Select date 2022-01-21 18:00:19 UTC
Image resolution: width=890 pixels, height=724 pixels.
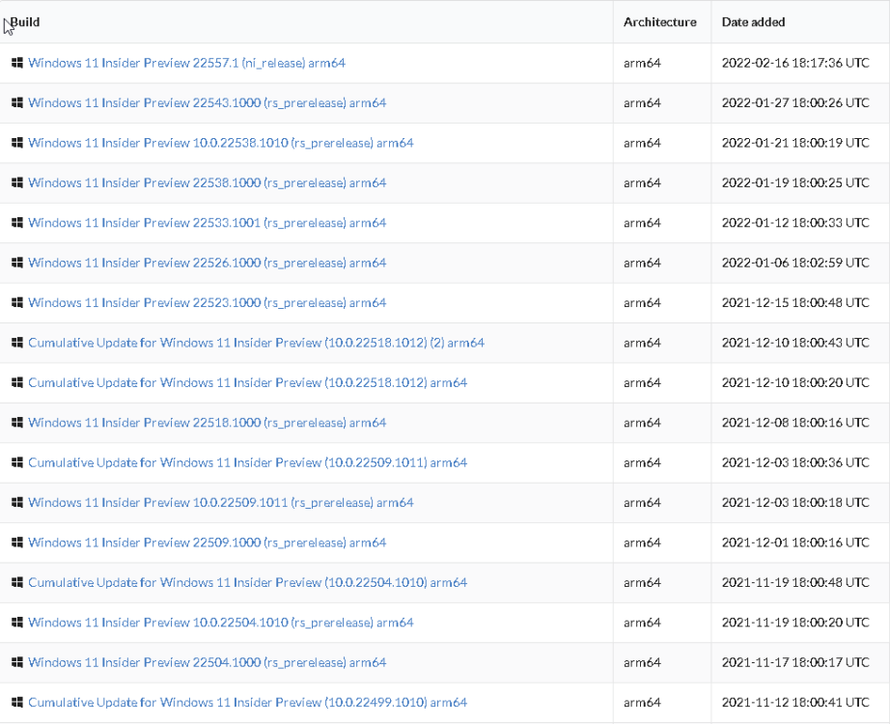[x=795, y=143]
